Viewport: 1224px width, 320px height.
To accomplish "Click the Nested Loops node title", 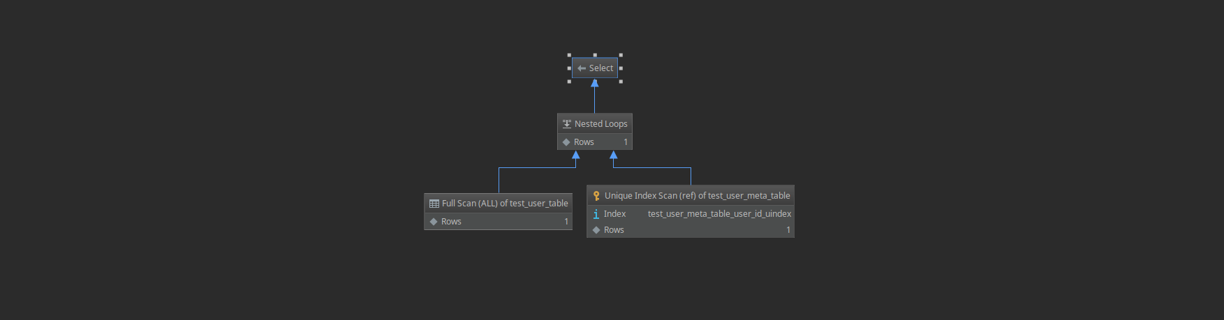I will point(600,124).
